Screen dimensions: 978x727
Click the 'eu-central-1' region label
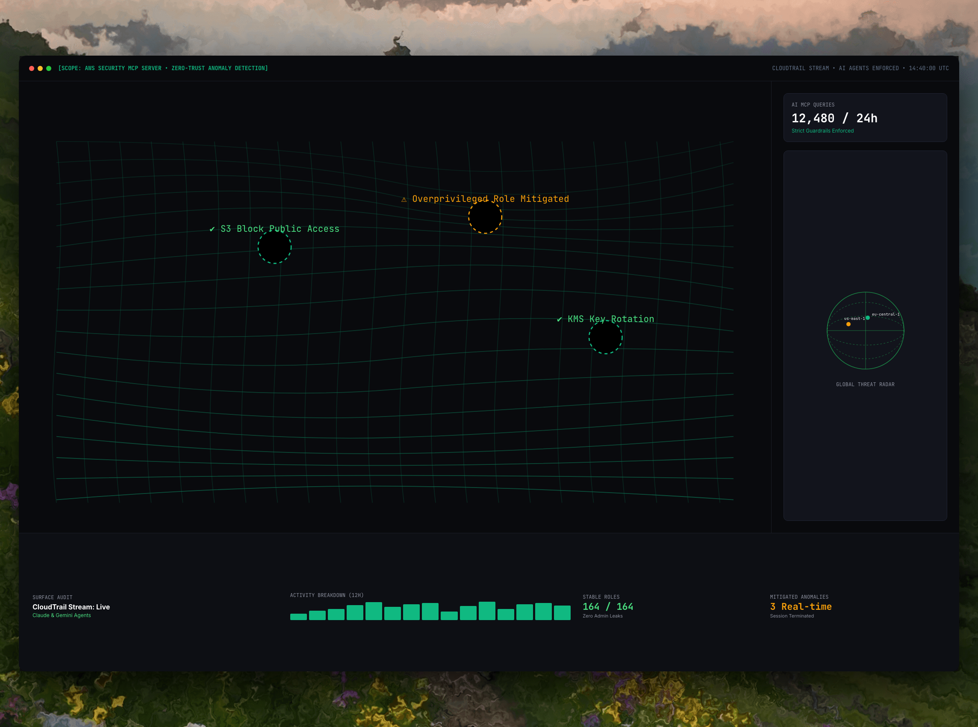tap(886, 314)
